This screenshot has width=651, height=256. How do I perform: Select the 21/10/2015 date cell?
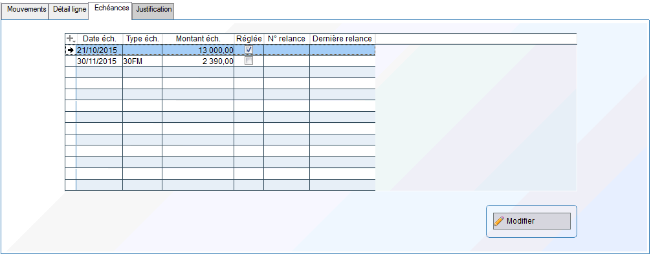[100, 50]
